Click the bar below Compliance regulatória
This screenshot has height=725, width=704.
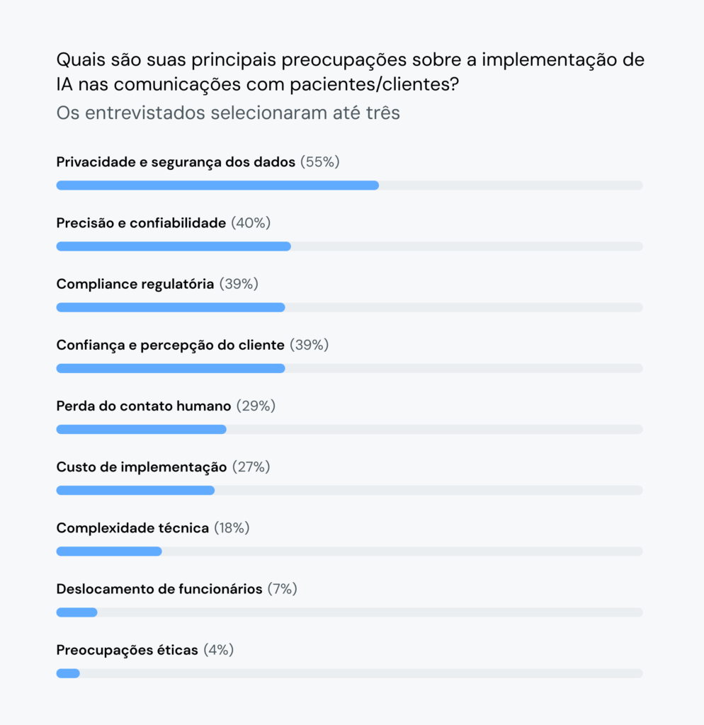pos(171,307)
